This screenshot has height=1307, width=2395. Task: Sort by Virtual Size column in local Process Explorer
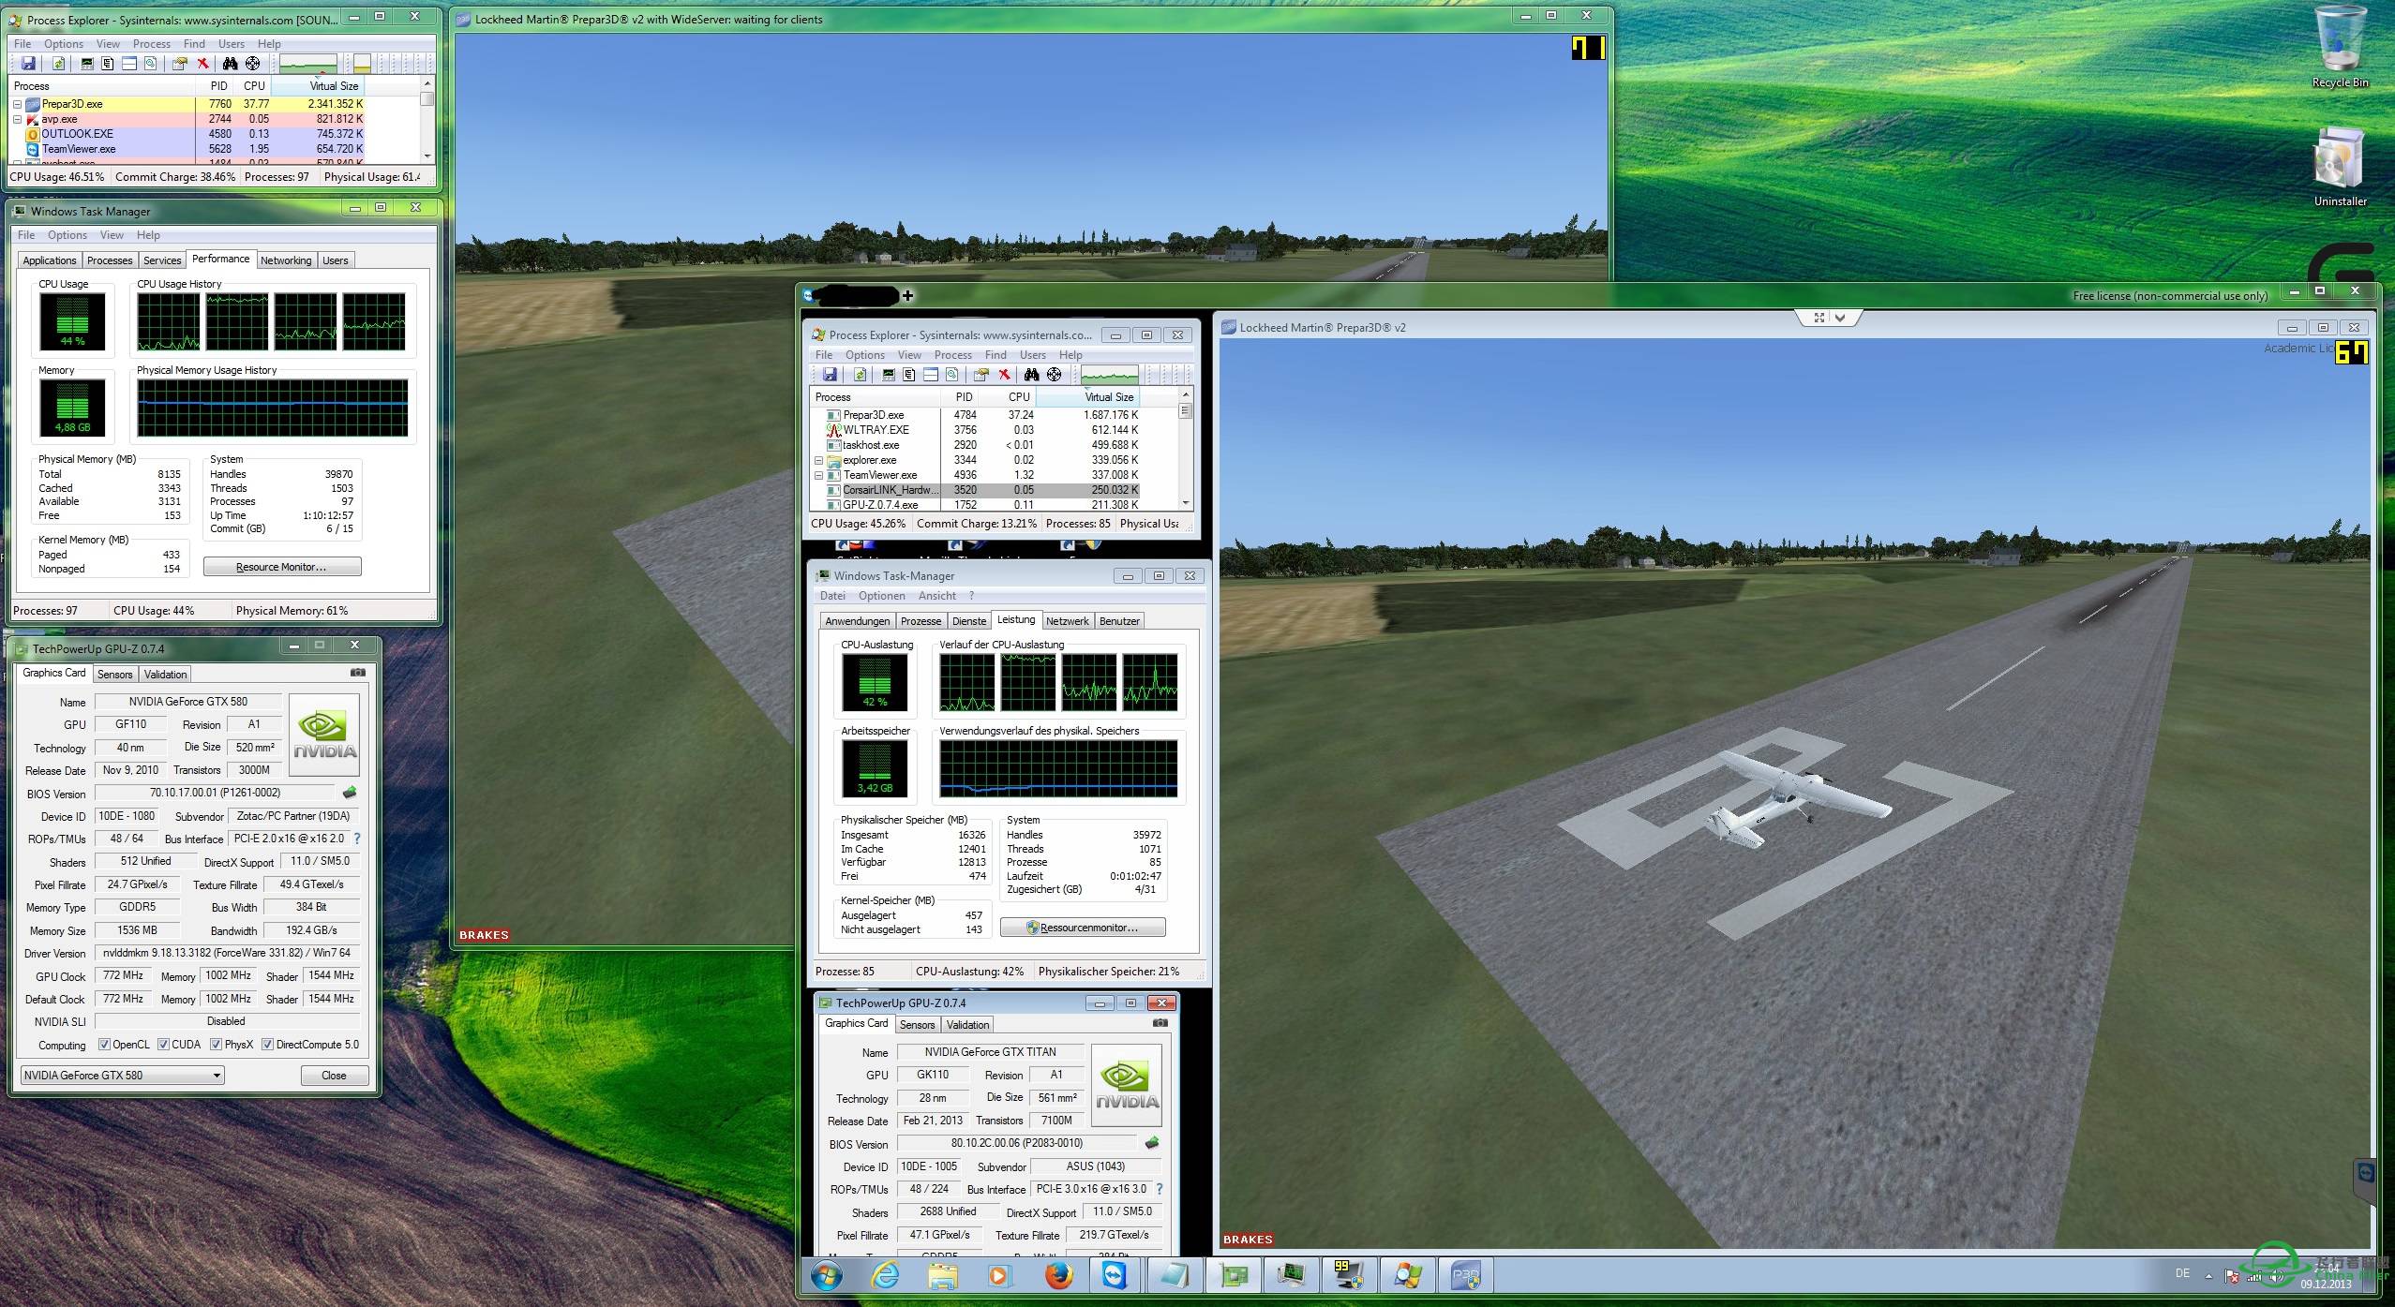pyautogui.click(x=319, y=86)
